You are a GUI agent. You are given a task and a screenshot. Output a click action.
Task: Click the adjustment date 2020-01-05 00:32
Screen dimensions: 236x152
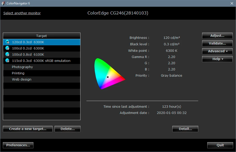pos(172,113)
